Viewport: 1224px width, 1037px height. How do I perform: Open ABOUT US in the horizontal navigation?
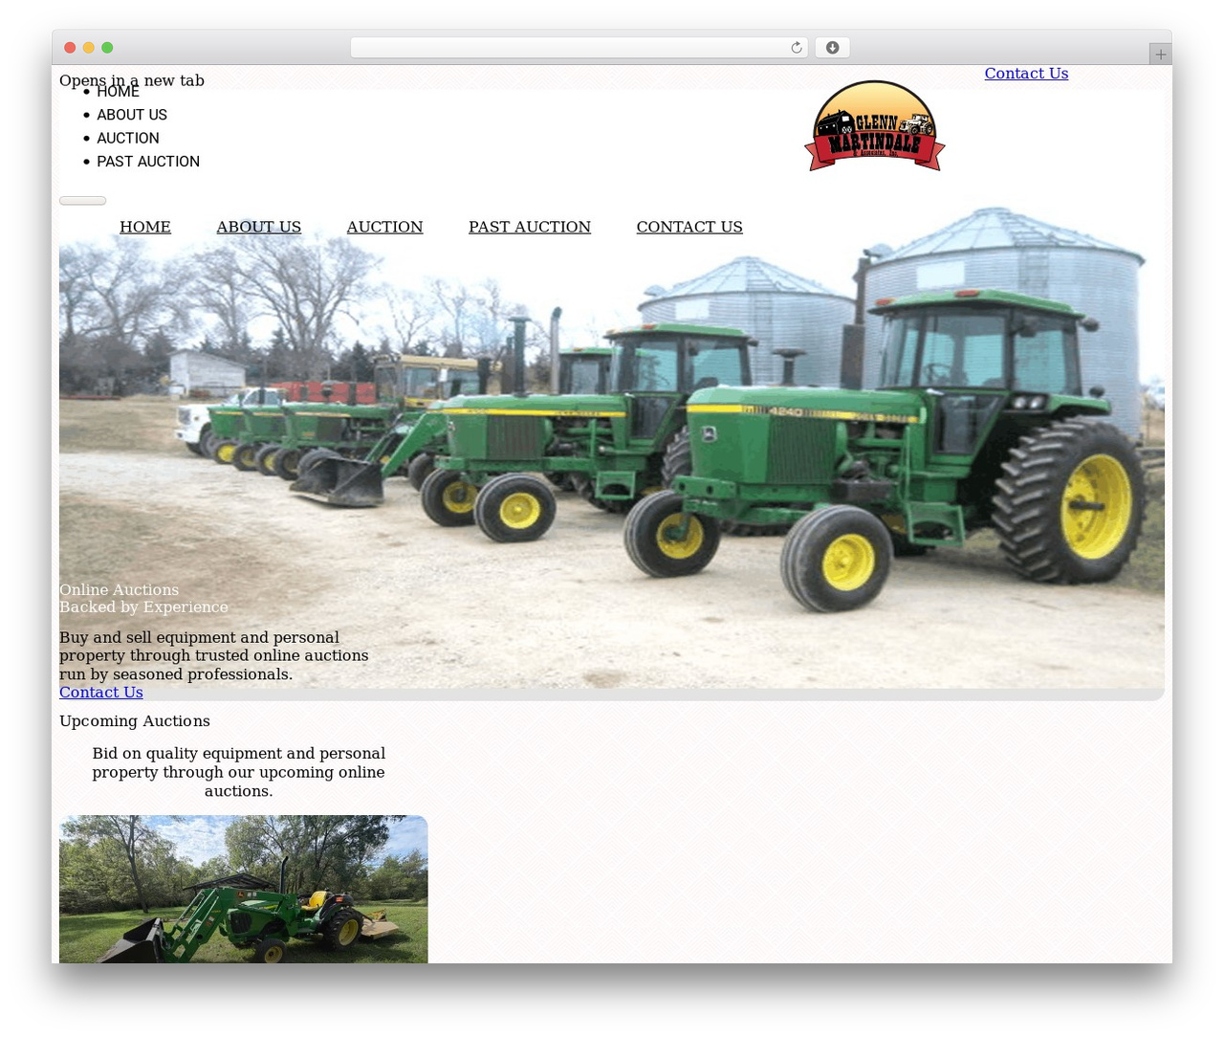click(258, 227)
